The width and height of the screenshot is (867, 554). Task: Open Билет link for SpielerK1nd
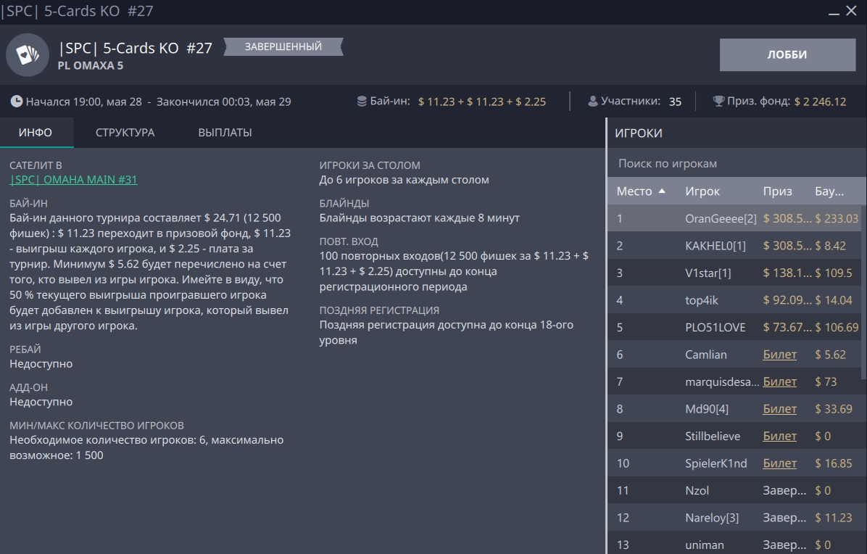779,463
